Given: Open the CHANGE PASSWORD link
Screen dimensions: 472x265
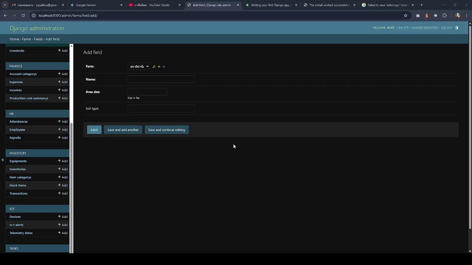Looking at the screenshot, I should 424,28.
